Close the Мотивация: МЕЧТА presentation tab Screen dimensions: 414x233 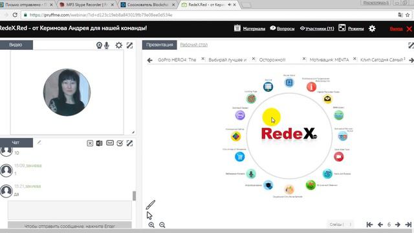(354, 59)
